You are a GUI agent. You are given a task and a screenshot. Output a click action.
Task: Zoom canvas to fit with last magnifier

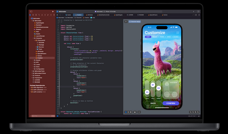pos(198,112)
